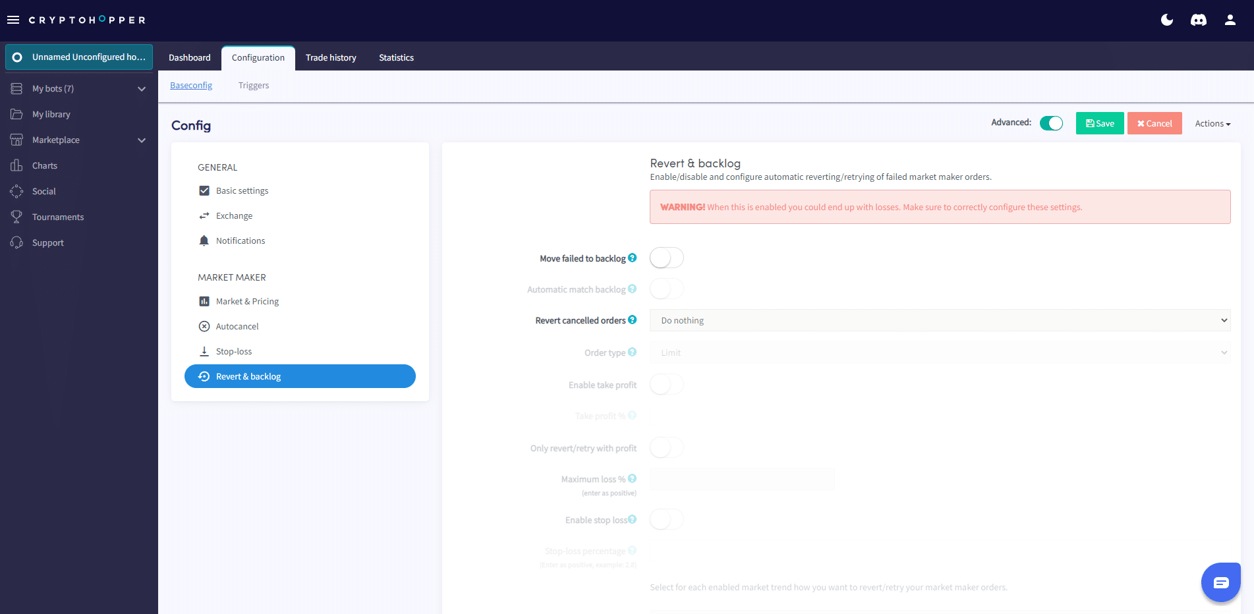Switch to the Configuration tab
1254x614 pixels.
258,58
